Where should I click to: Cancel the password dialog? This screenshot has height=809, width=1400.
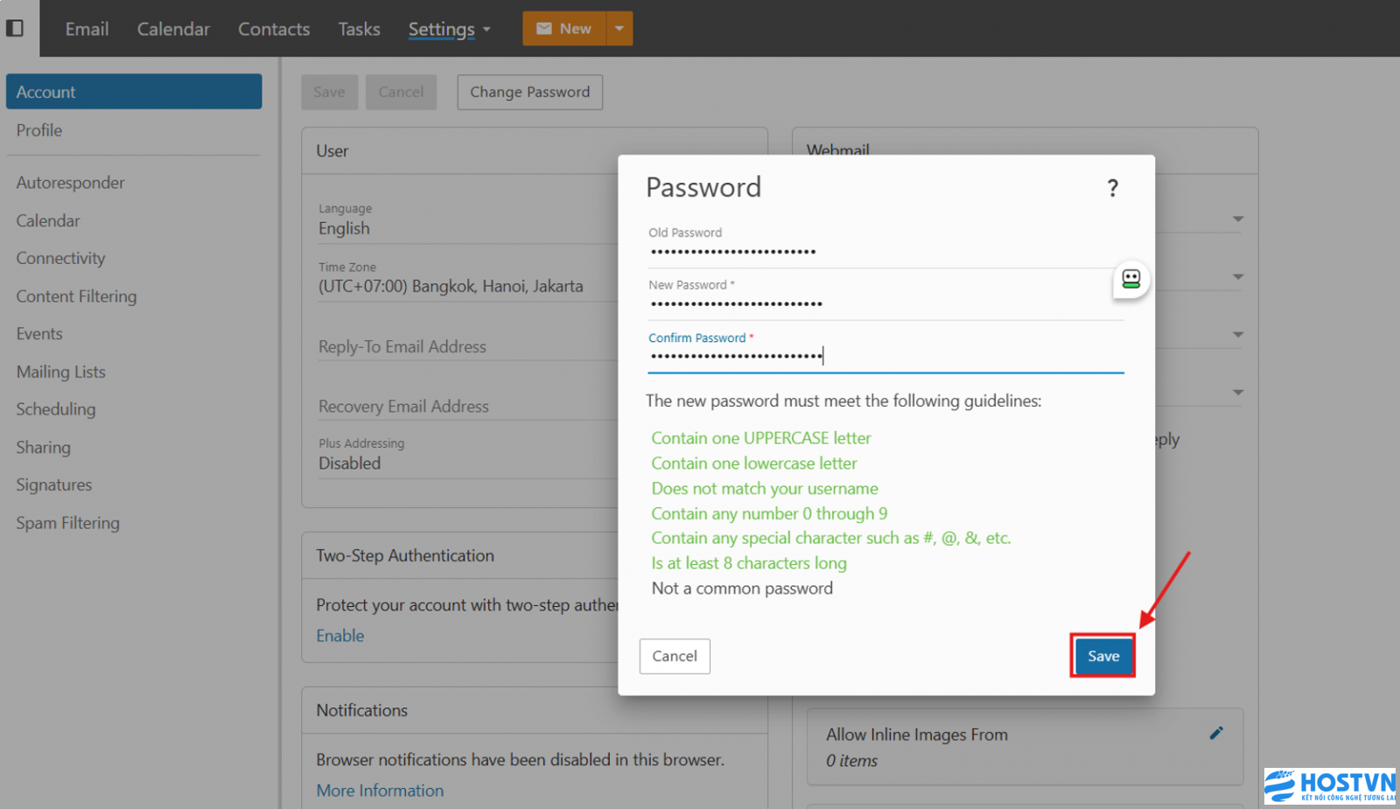(x=674, y=656)
